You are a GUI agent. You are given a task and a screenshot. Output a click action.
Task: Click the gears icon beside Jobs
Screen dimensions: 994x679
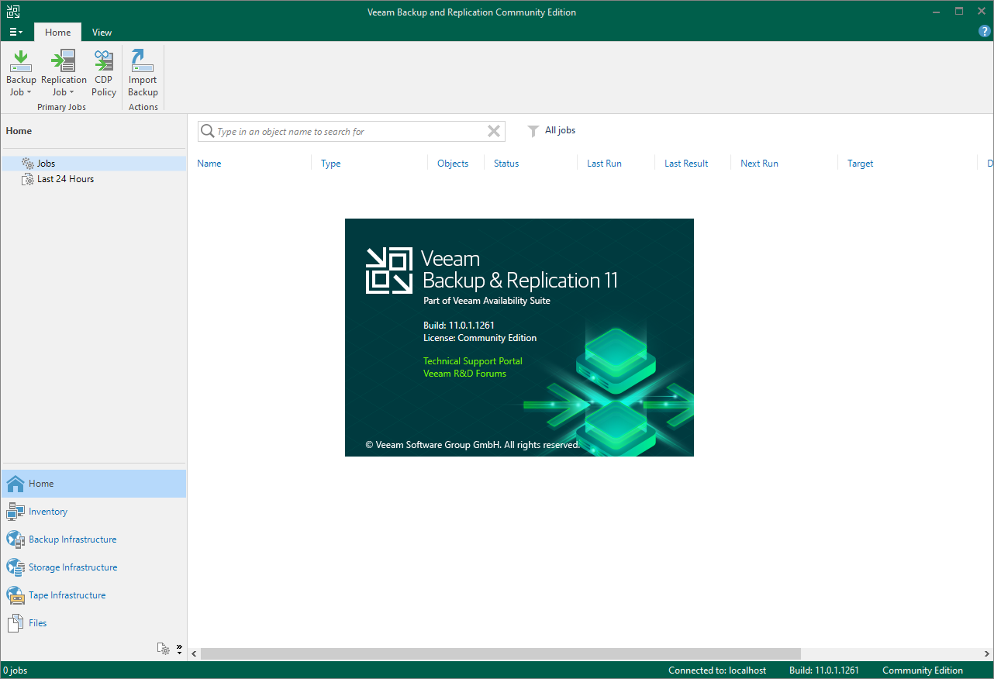pyautogui.click(x=27, y=164)
